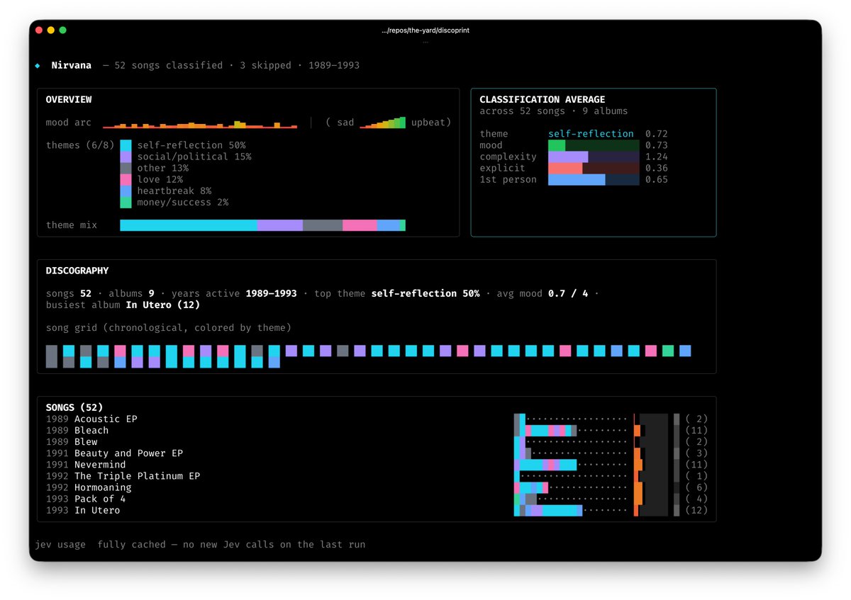
Task: Click the purple social/political legend swatch
Action: pyautogui.click(x=126, y=157)
